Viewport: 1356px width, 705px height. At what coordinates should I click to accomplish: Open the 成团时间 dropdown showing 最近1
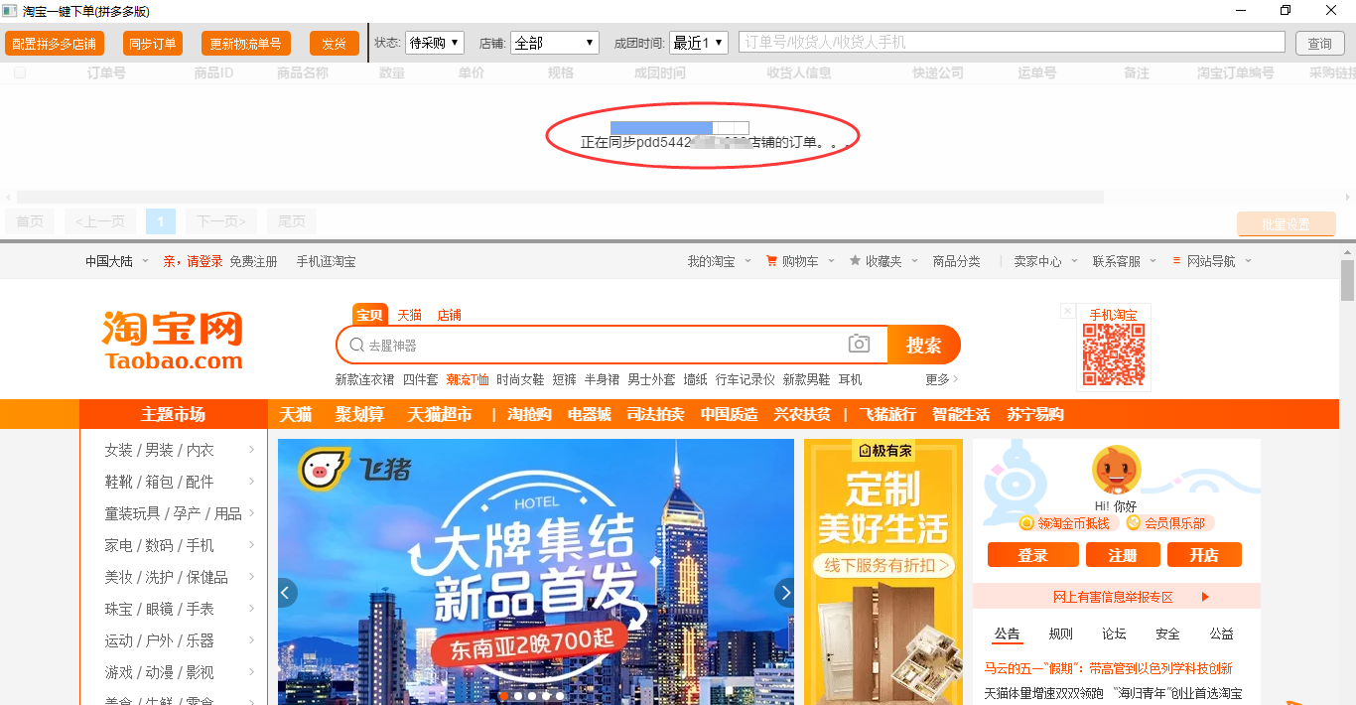(699, 43)
